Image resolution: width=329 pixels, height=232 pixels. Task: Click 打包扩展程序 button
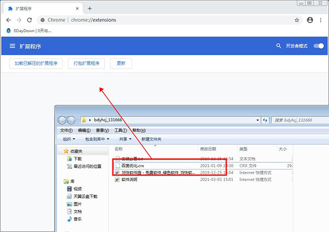click(87, 64)
